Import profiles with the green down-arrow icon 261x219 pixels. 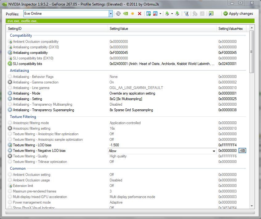(x=177, y=14)
